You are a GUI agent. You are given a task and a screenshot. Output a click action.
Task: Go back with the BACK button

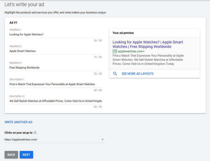(x=11, y=155)
